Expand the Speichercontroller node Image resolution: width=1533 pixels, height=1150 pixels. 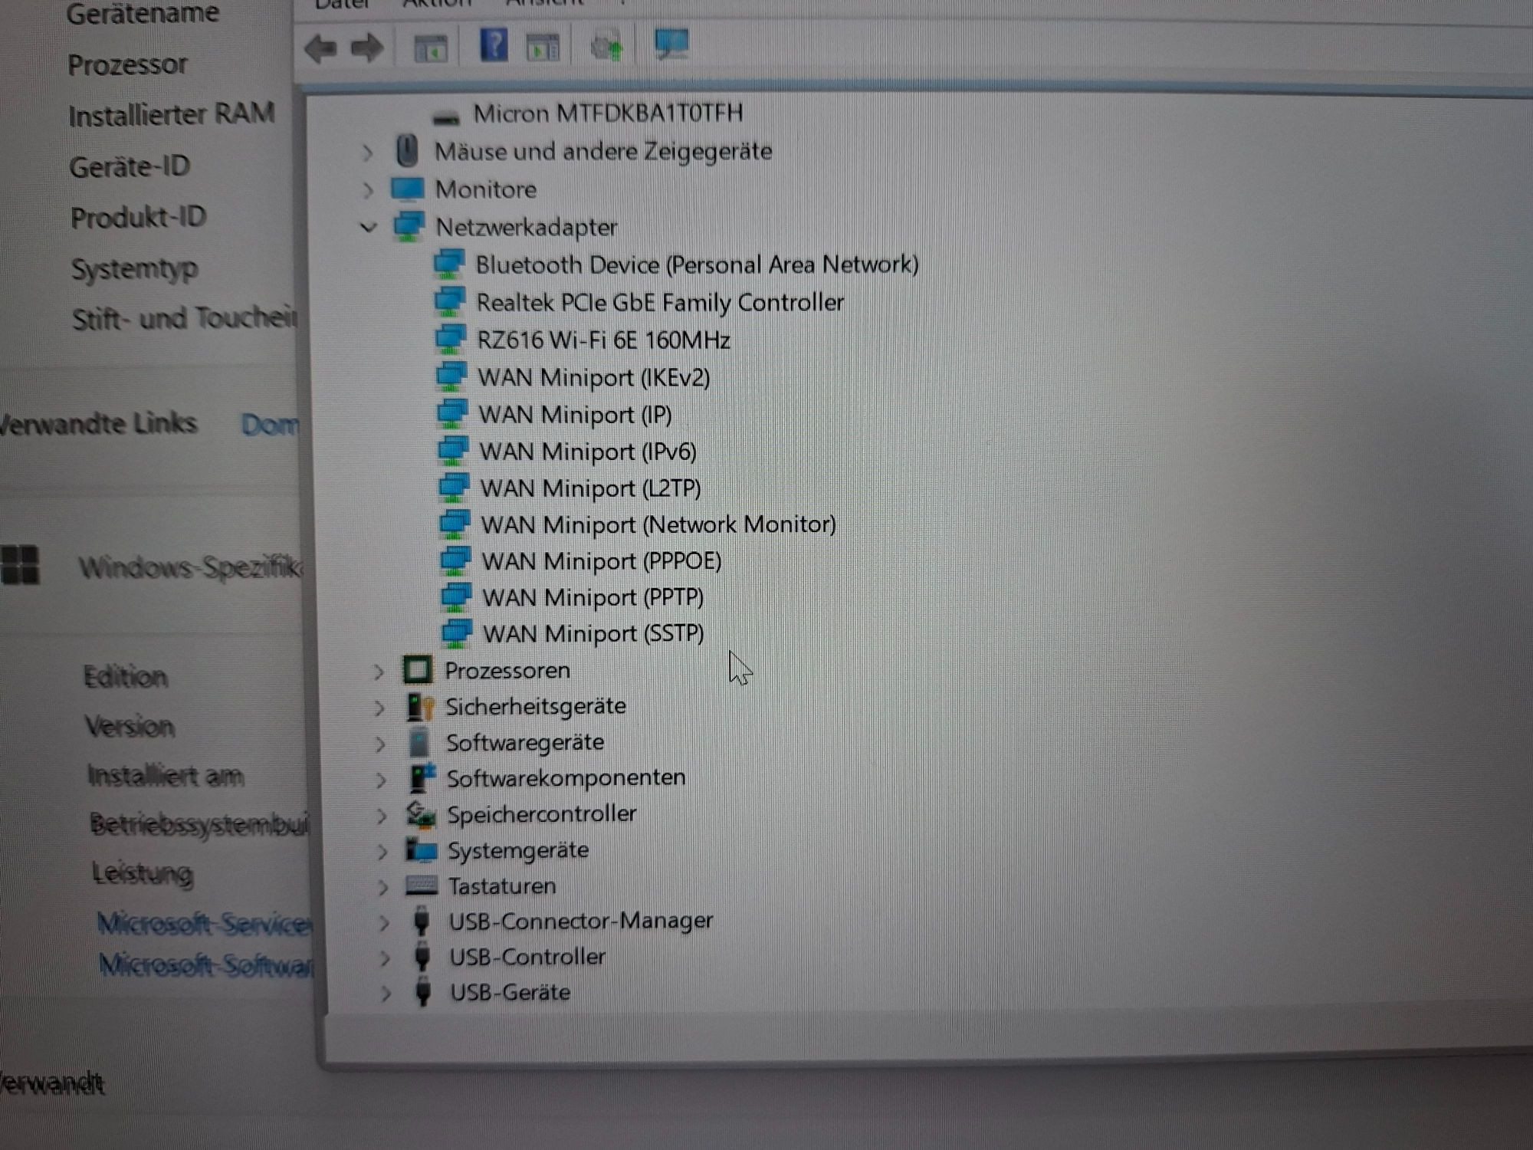(382, 816)
